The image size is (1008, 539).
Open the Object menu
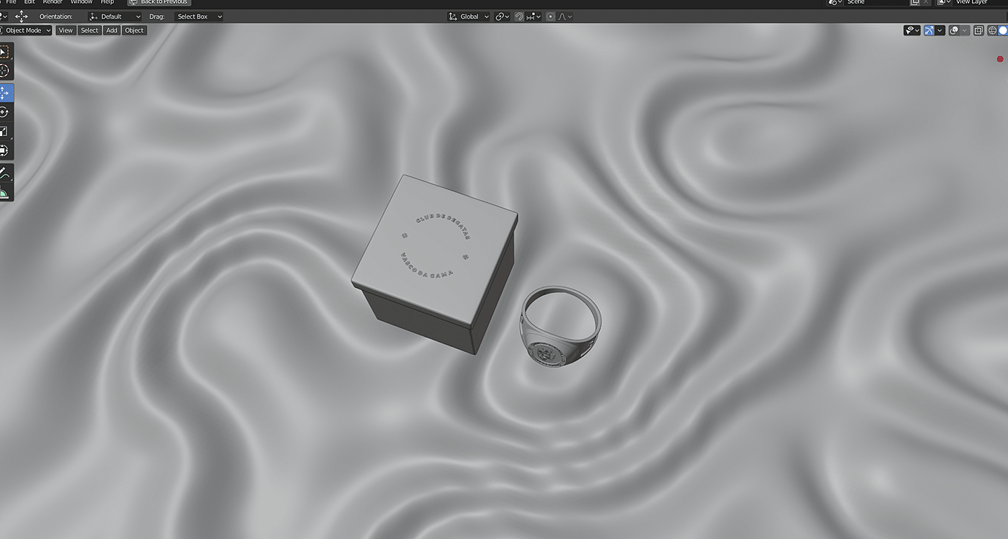(x=134, y=30)
